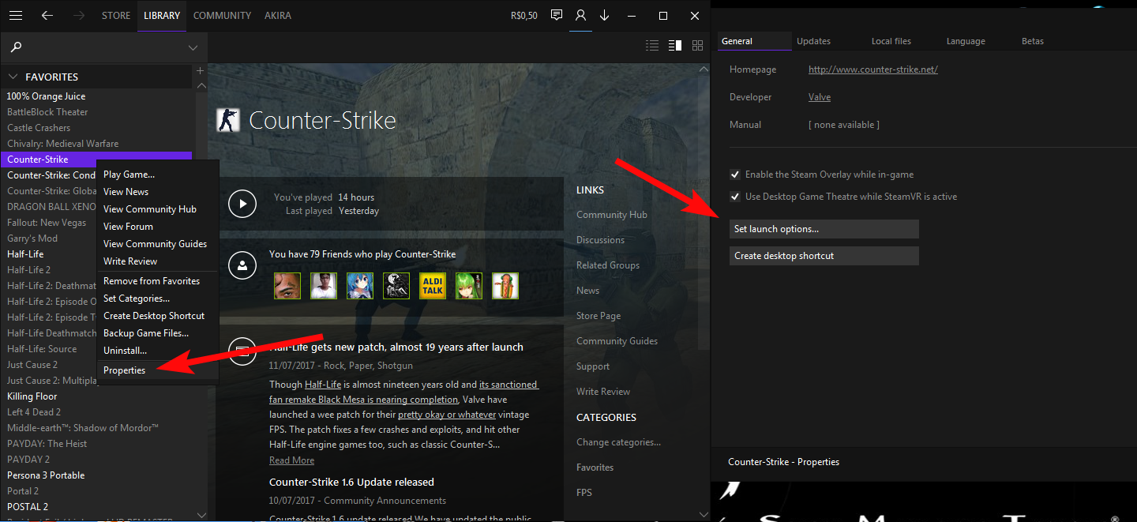Screen dimensions: 1137x522
Task: Switch to Updates tab in Properties
Action: pos(813,41)
